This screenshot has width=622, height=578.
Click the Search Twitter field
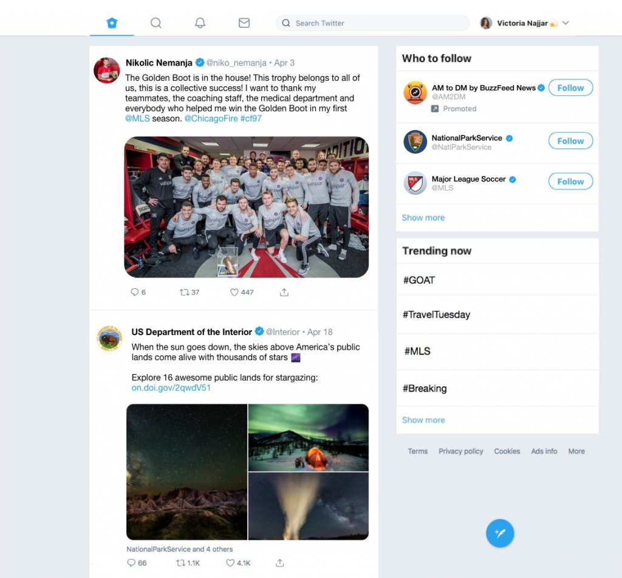pyautogui.click(x=372, y=23)
